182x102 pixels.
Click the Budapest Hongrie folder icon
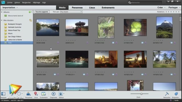(6, 24)
